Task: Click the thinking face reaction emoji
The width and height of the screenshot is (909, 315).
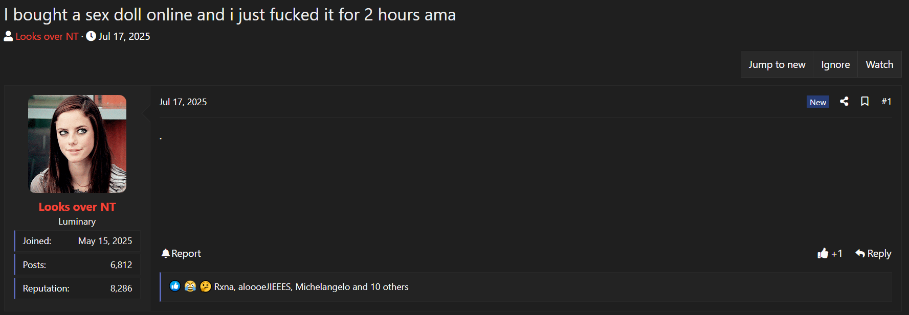Action: tap(206, 286)
